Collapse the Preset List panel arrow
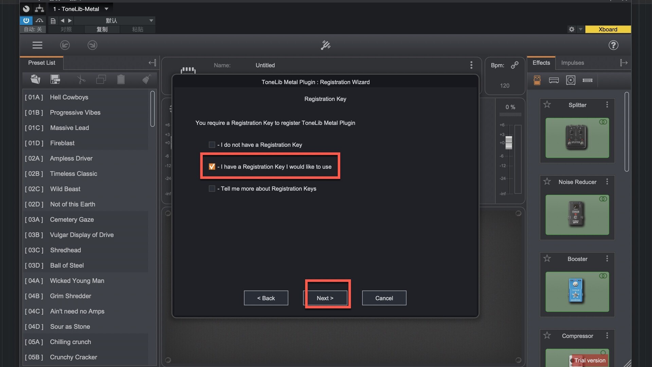This screenshot has width=652, height=367. point(152,63)
